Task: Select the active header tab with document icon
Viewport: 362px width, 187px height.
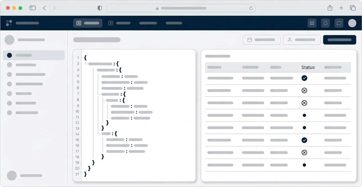Action: pyautogui.click(x=88, y=23)
